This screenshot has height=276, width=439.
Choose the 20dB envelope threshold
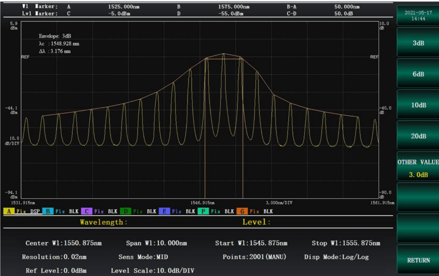tap(418, 136)
